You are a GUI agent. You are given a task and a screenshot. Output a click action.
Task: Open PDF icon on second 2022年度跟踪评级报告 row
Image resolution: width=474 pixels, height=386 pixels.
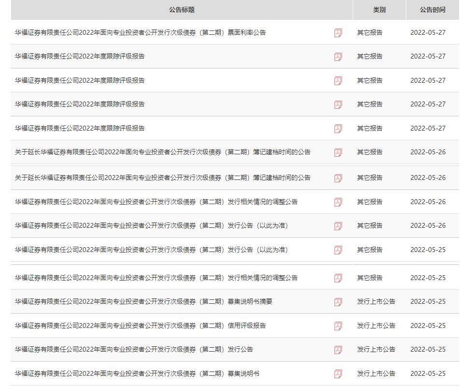click(x=338, y=80)
